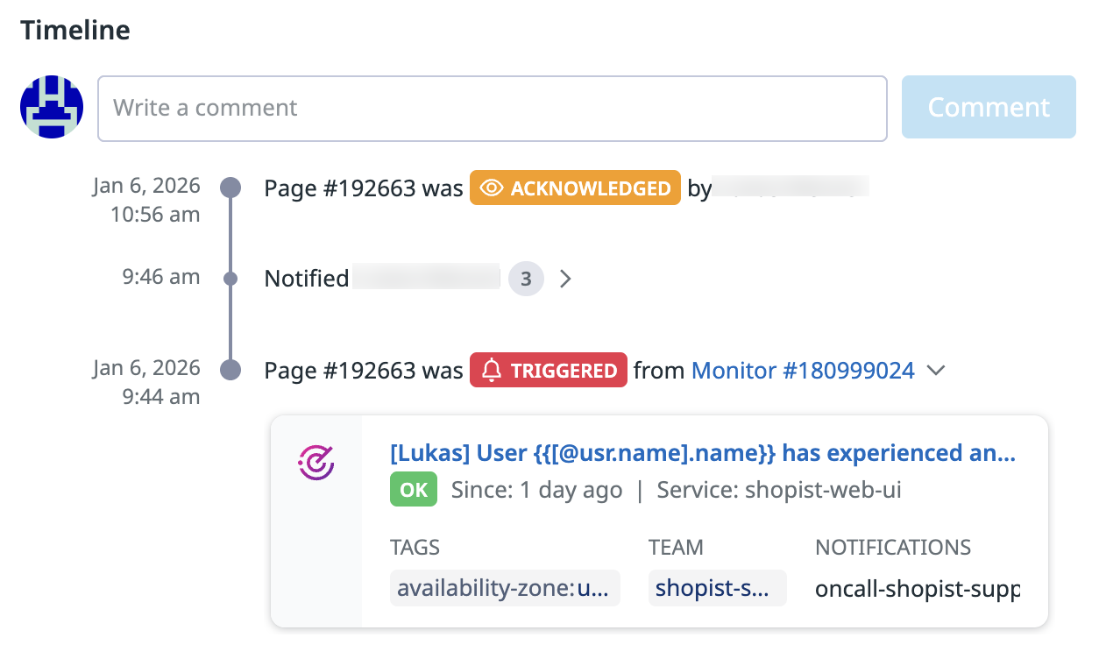Collapse the Monitor #180999024 details chevron
Screen dimensions: 1099x666
click(x=936, y=371)
